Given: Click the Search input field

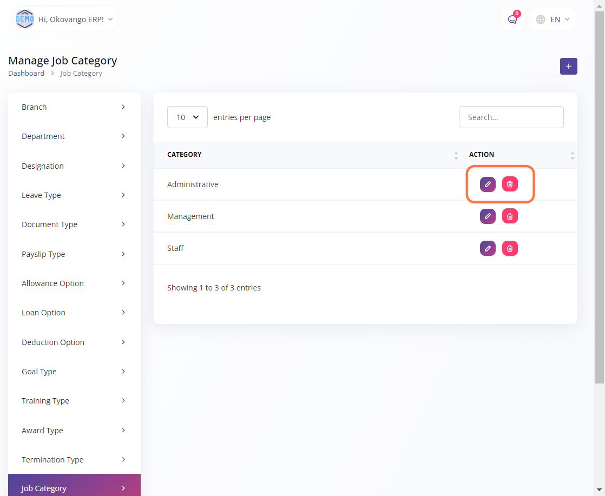Looking at the screenshot, I should click(x=511, y=117).
